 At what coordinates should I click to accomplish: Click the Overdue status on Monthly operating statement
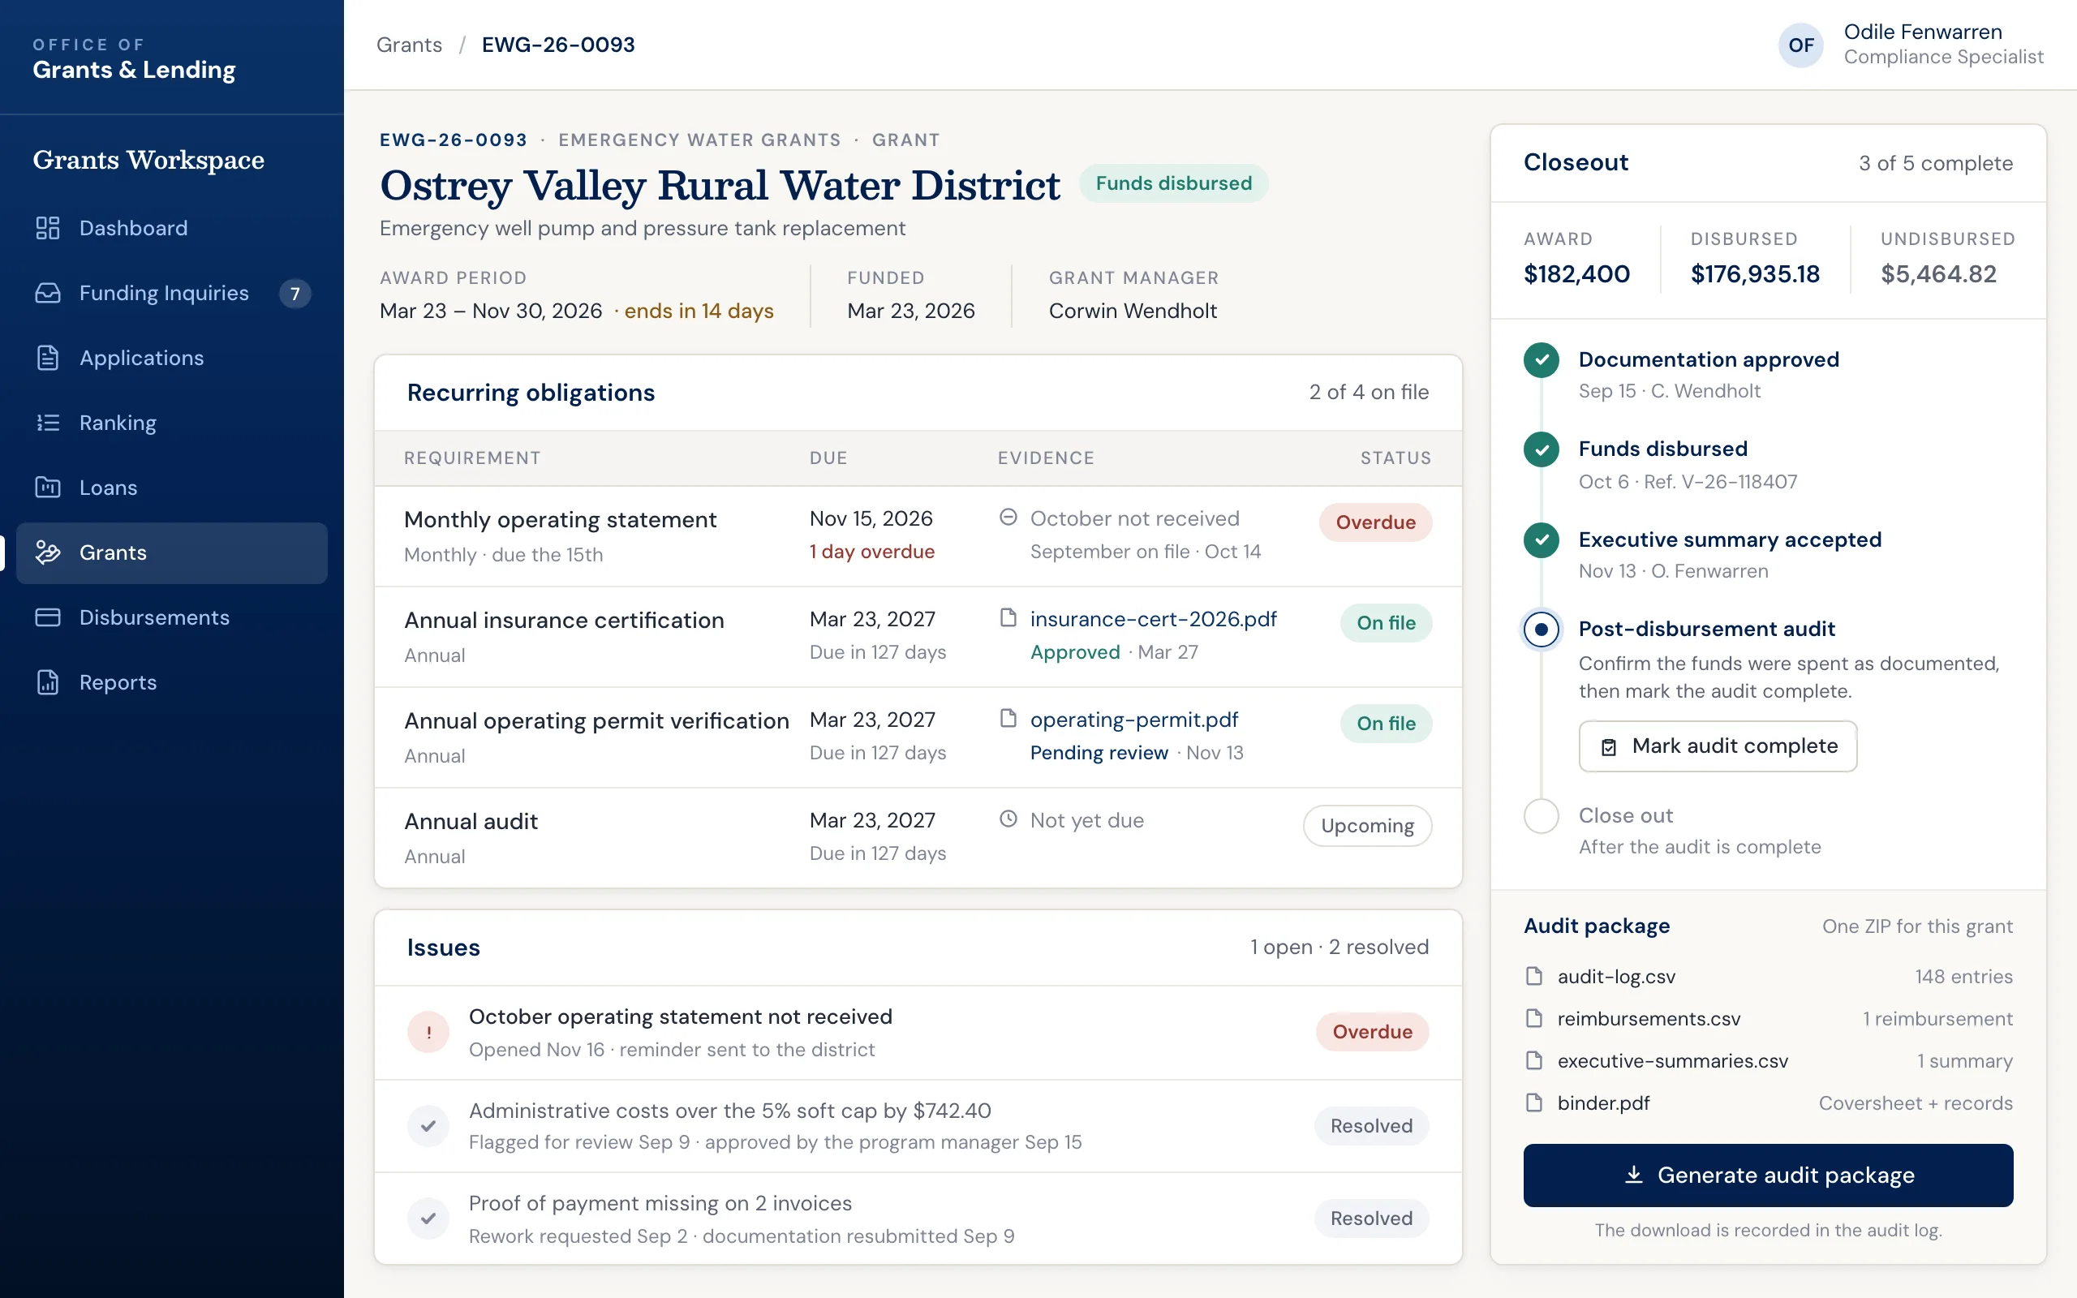pos(1376,522)
